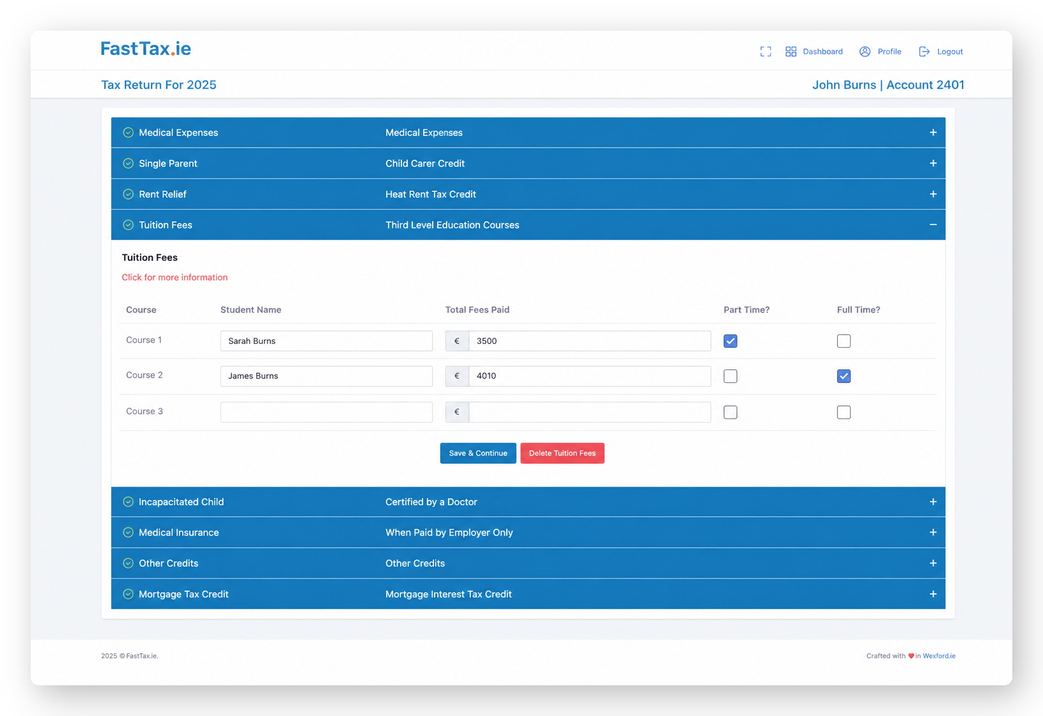Check Part Time box for Course 3
Screen dimensions: 1043x716
(730, 412)
